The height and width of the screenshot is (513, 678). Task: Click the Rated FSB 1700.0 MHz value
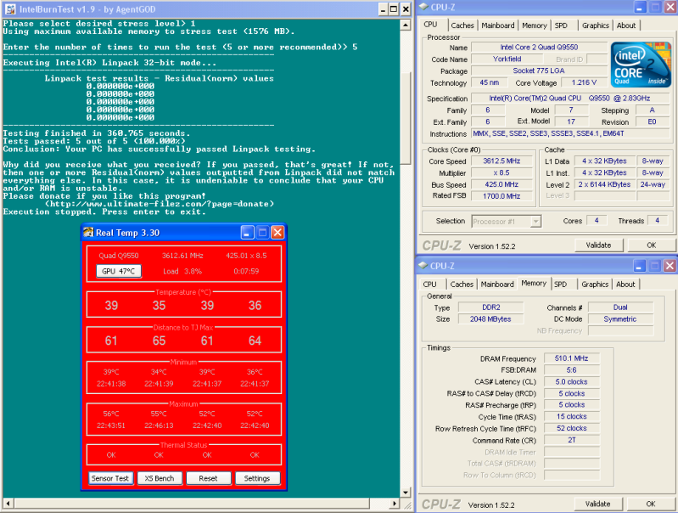501,196
